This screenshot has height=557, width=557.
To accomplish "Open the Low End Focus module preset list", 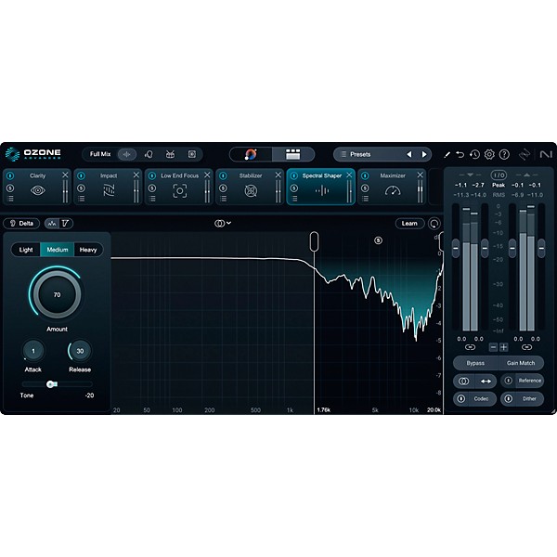I will pyautogui.click(x=152, y=199).
